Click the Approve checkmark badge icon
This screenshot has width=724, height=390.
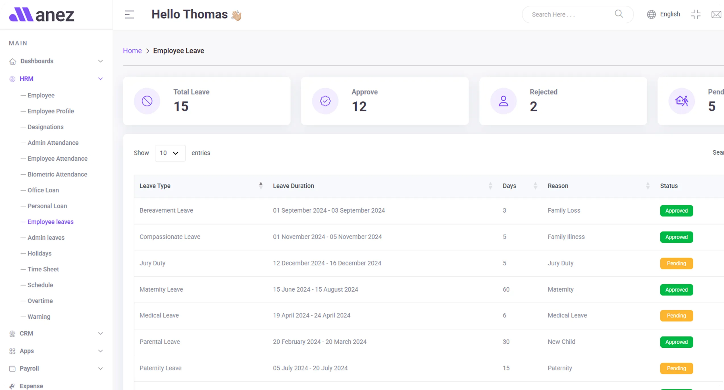(x=325, y=101)
